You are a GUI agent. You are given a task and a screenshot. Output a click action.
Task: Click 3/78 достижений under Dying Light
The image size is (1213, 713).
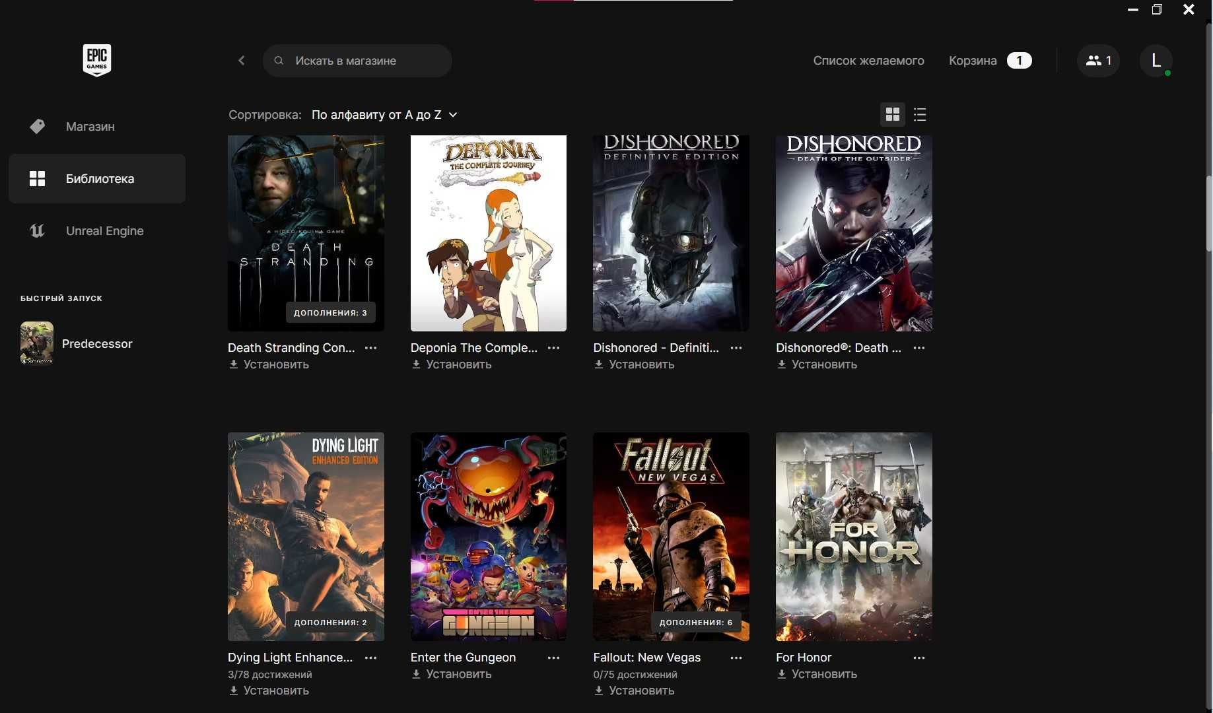[269, 675]
